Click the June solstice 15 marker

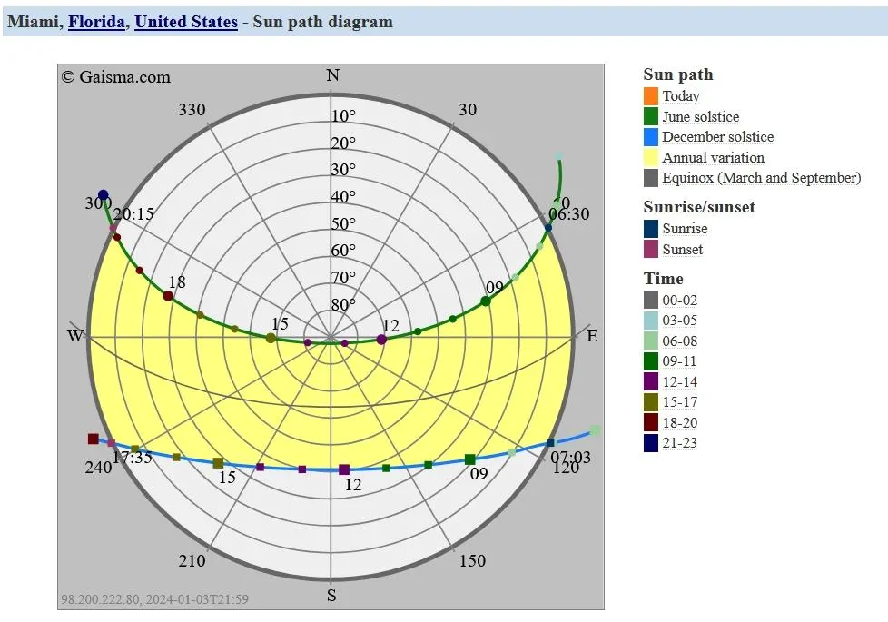(x=271, y=338)
